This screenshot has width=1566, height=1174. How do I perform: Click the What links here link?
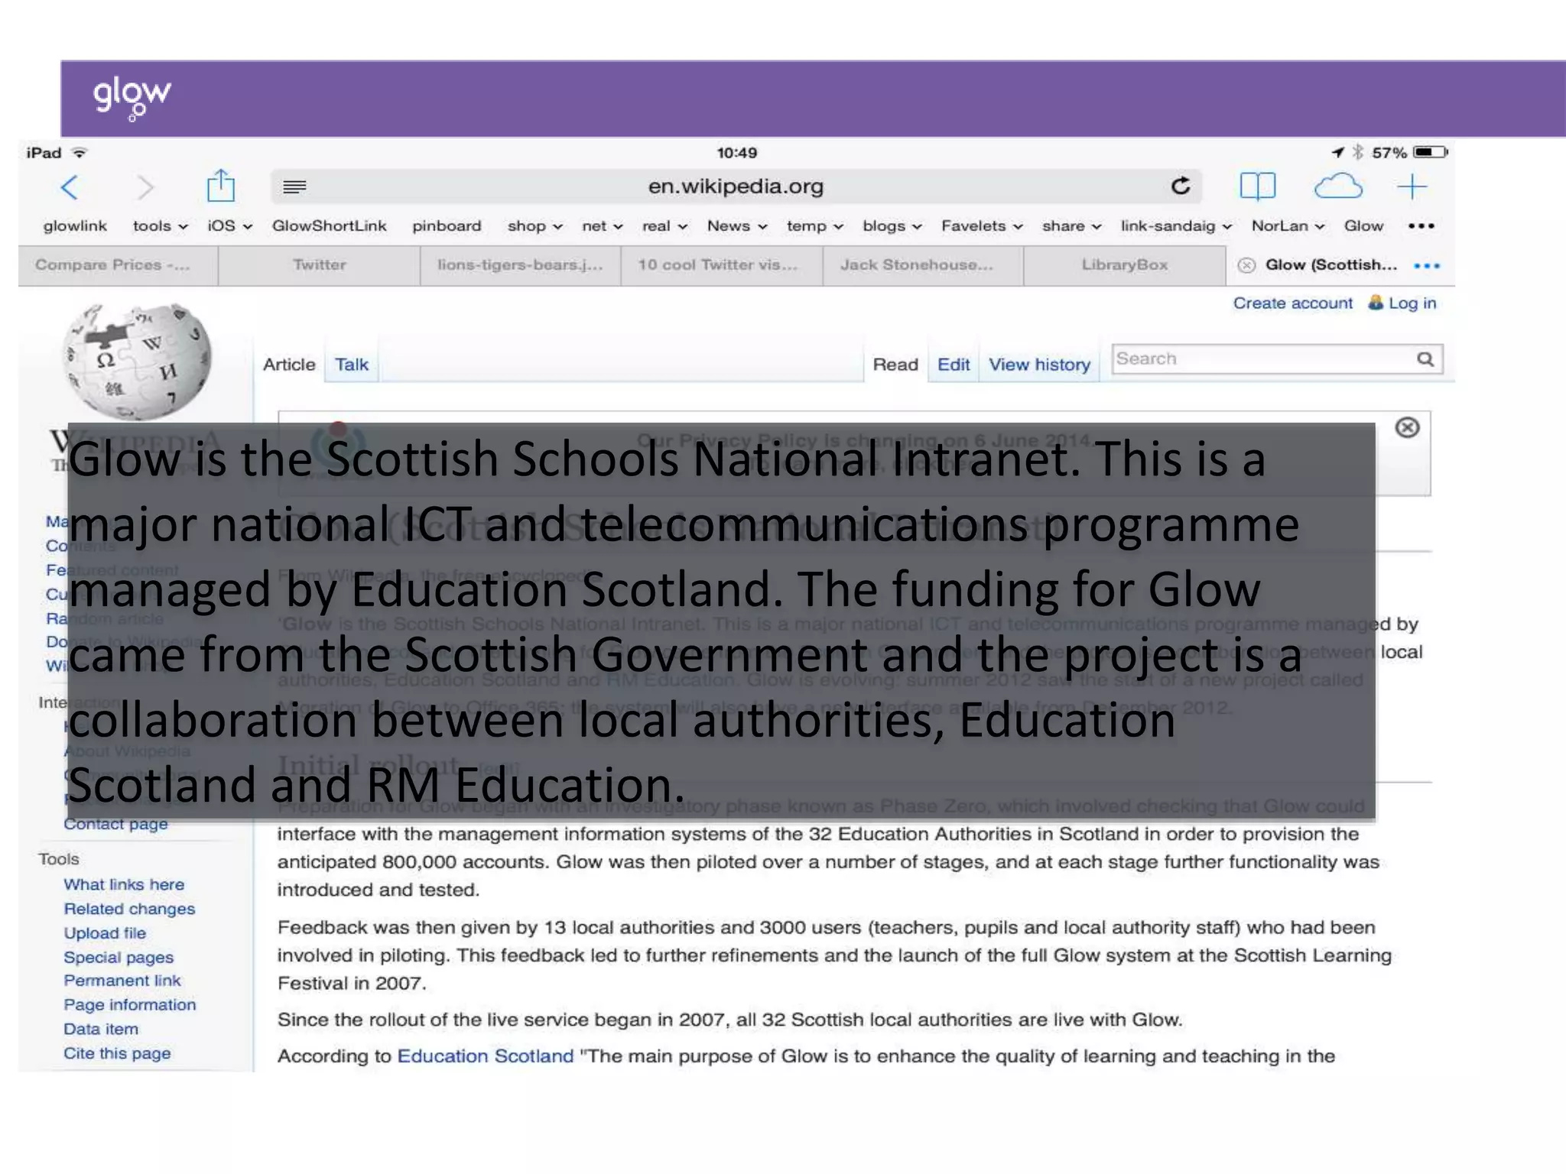click(x=124, y=884)
